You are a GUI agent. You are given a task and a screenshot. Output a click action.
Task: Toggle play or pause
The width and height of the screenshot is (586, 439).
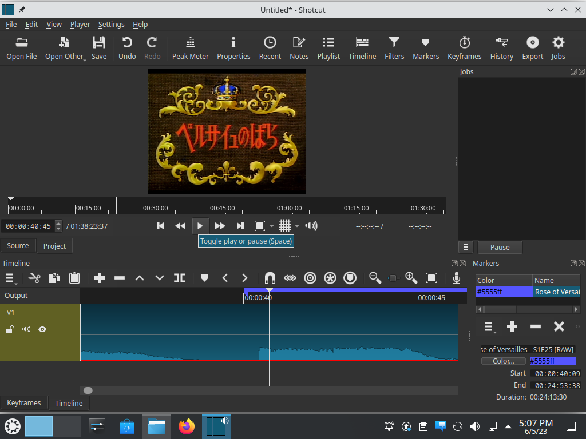(200, 226)
